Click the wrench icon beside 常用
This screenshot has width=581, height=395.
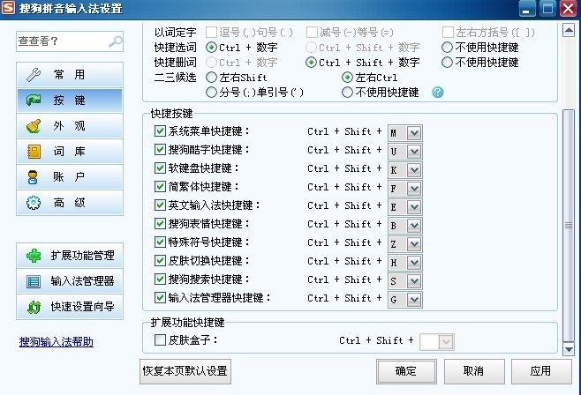(34, 75)
